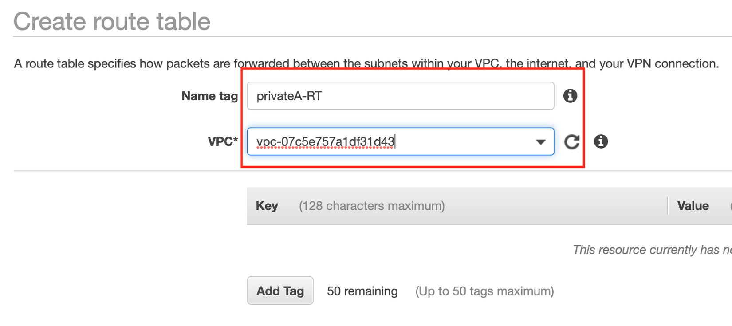Expand the VPC dropdown arrow

click(540, 142)
